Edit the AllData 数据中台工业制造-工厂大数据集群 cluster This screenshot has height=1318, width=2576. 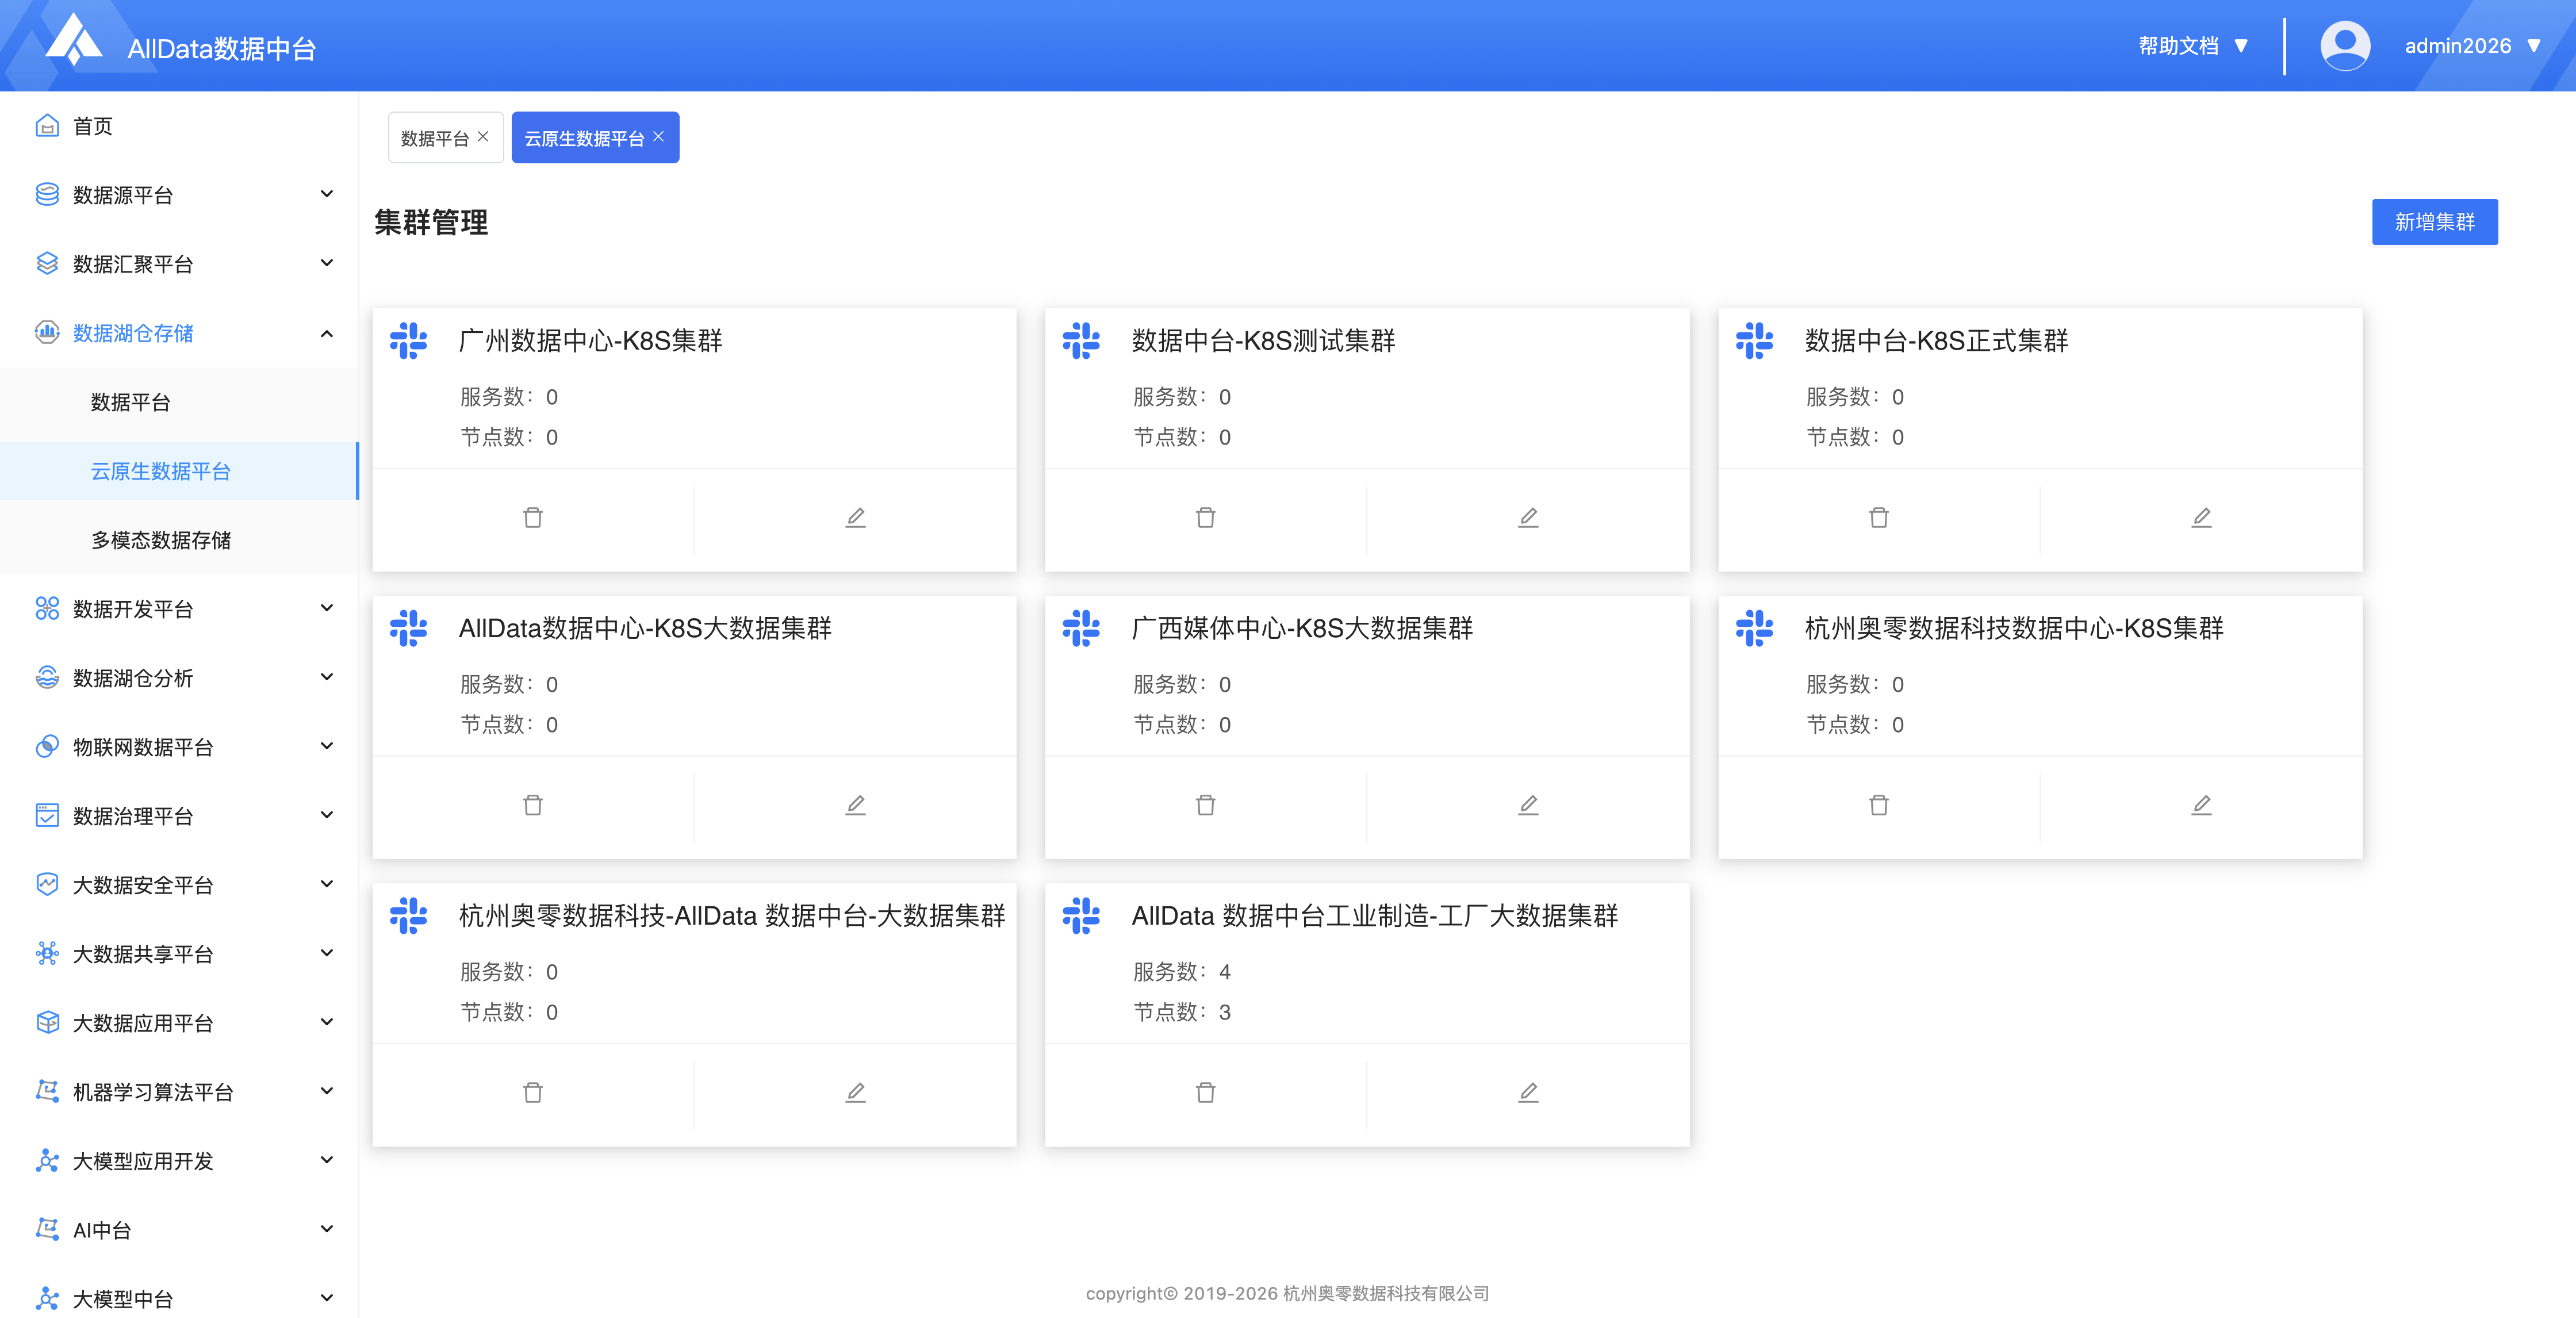click(x=1528, y=1092)
